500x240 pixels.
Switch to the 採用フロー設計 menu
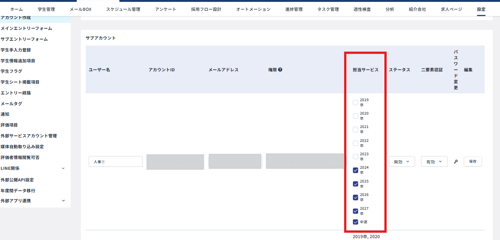point(206,9)
